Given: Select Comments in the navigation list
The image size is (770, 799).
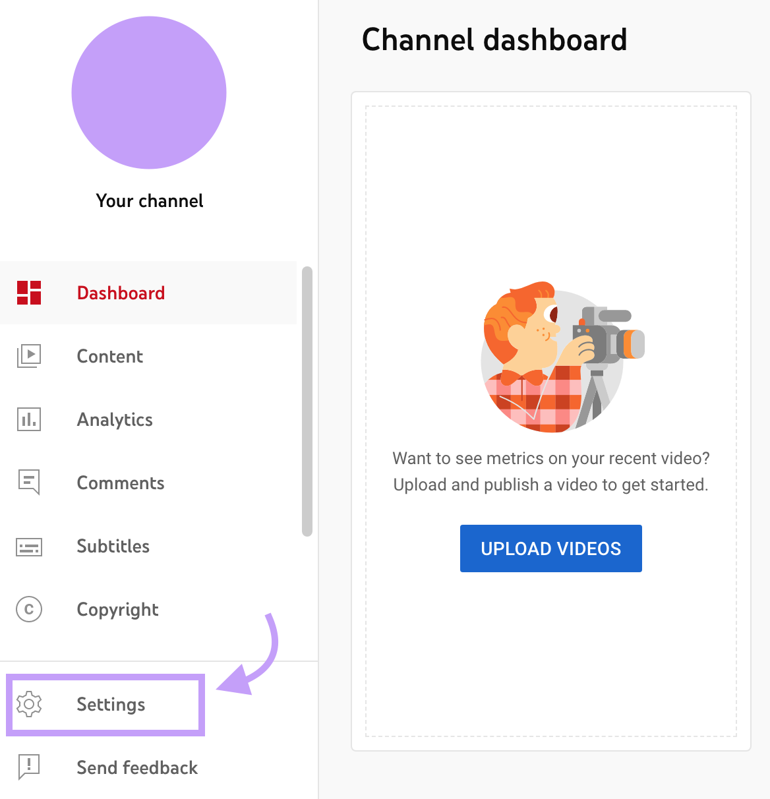Looking at the screenshot, I should (121, 483).
